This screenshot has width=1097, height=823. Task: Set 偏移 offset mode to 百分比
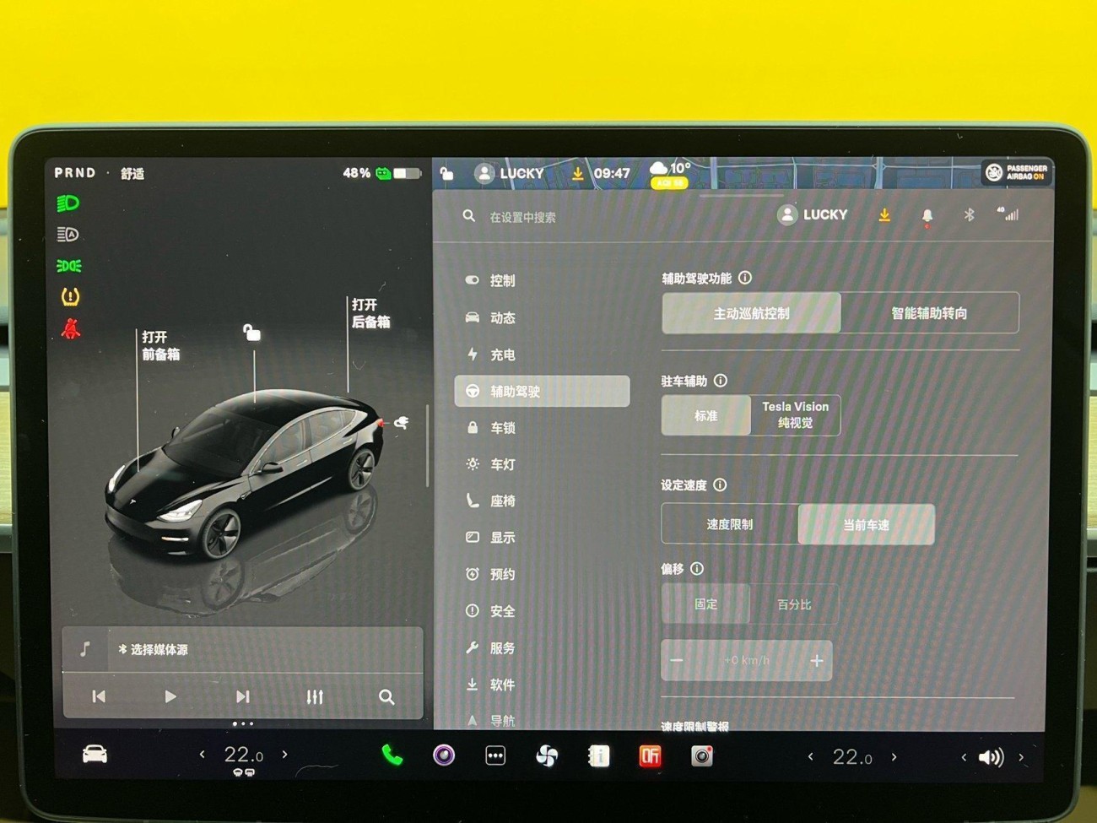coord(794,604)
